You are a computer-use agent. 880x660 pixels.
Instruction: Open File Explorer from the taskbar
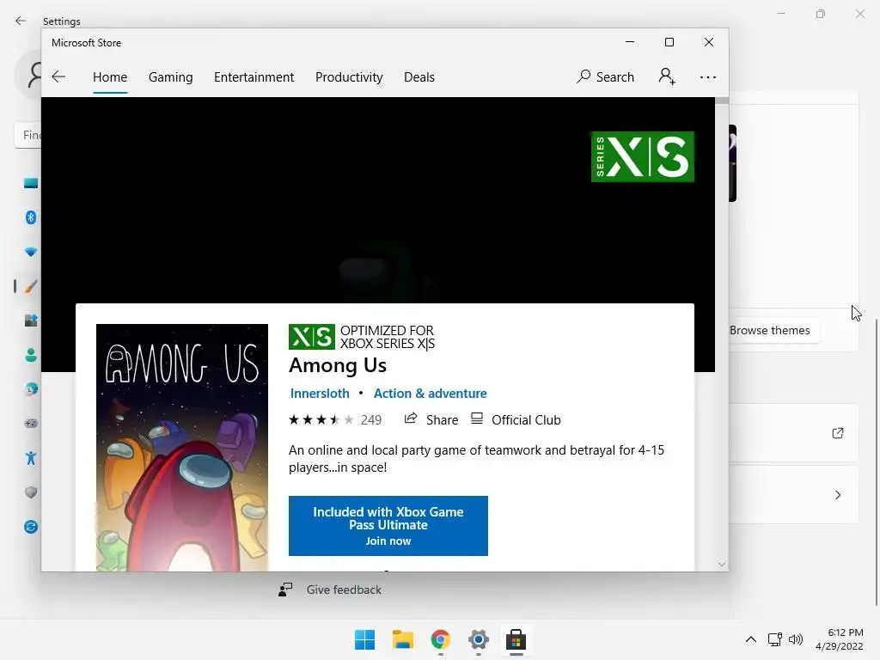tap(402, 639)
